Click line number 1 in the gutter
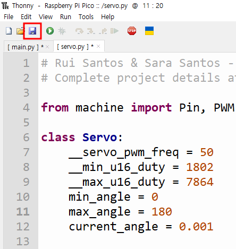Viewport: 236px width, 249px height. (x=27, y=63)
